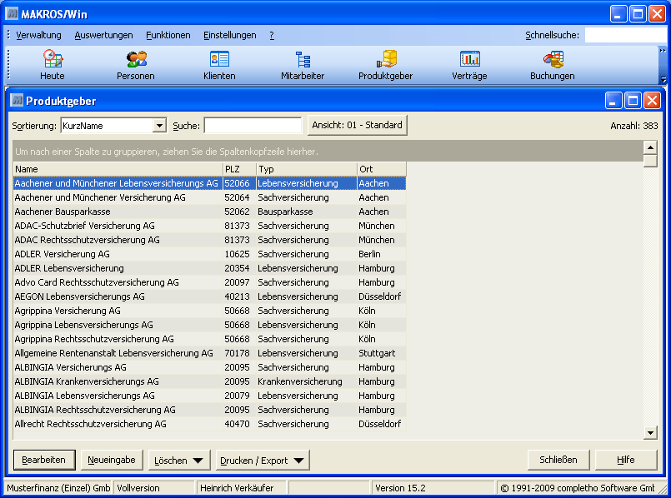Expand the Sortierung KurzName dropdown
The height and width of the screenshot is (498, 671).
159,126
